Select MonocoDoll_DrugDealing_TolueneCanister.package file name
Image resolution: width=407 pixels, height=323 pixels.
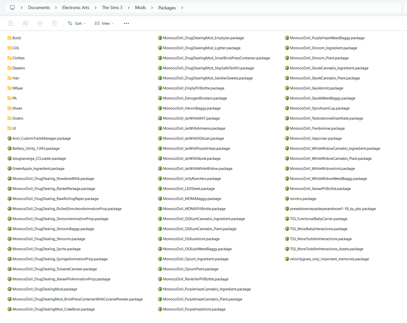coord(55,269)
